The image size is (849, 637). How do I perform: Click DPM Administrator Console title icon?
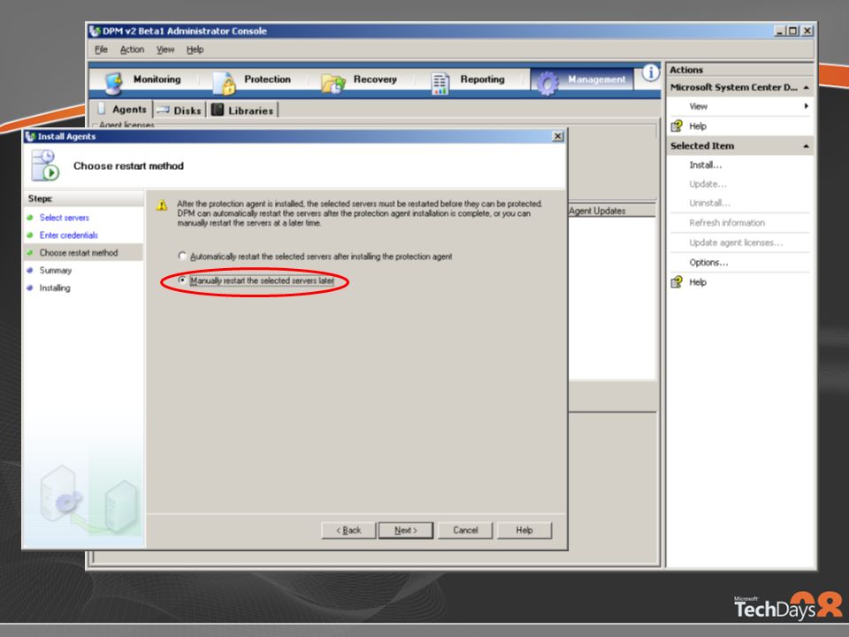tap(96, 31)
